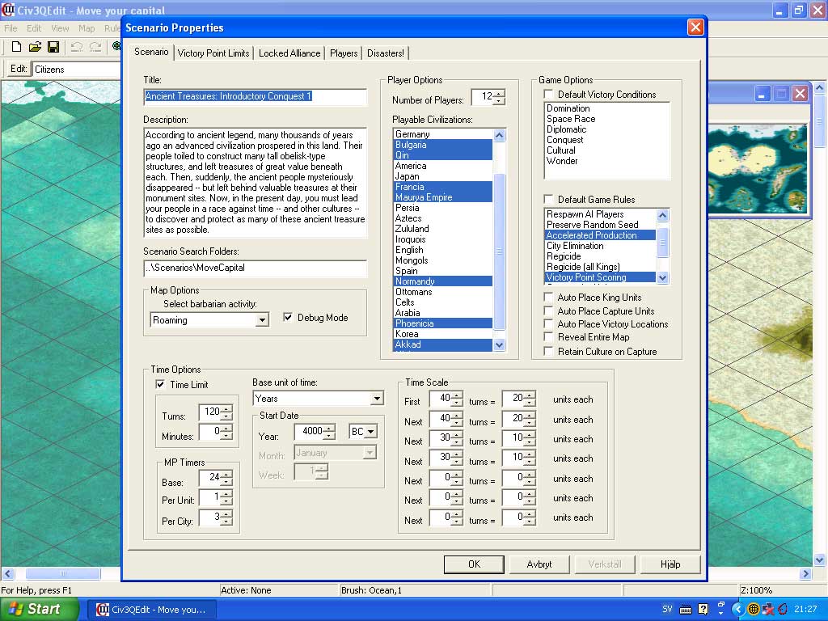This screenshot has width=828, height=621.
Task: Click the Scenario Search Folders field
Action: coord(255,268)
